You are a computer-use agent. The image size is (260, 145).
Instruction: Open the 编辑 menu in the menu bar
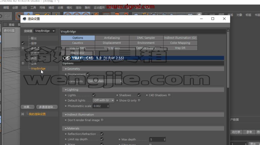(6, 7)
